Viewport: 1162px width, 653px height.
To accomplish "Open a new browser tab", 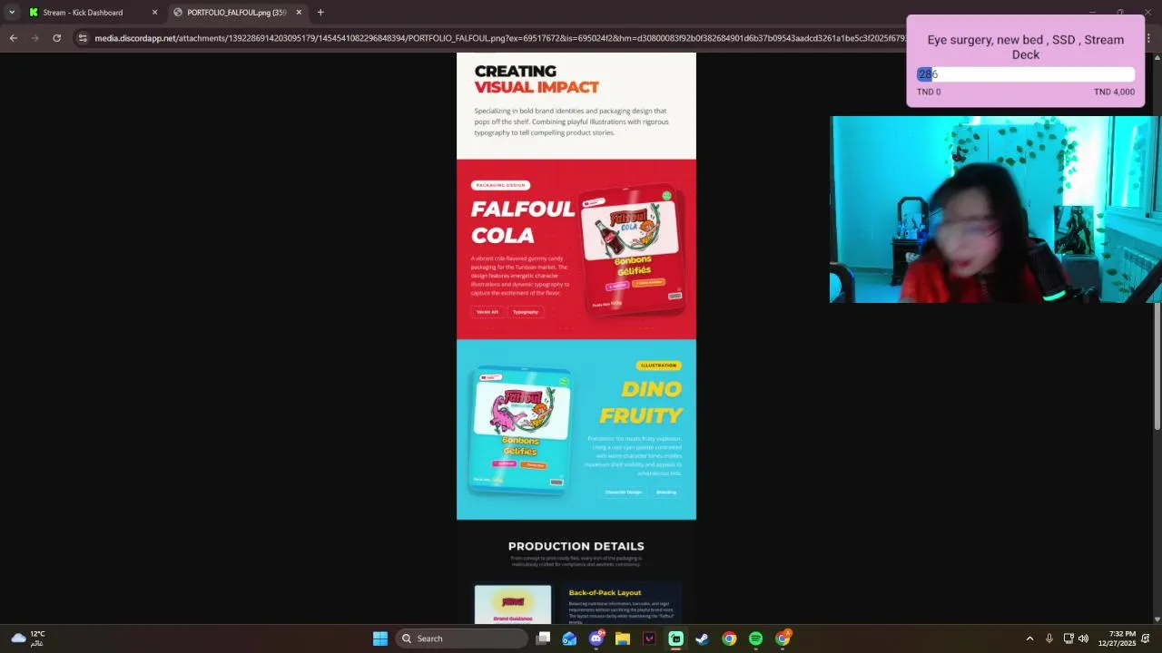I will click(x=320, y=13).
